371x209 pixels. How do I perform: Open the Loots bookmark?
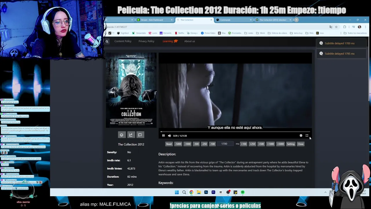pos(153,33)
